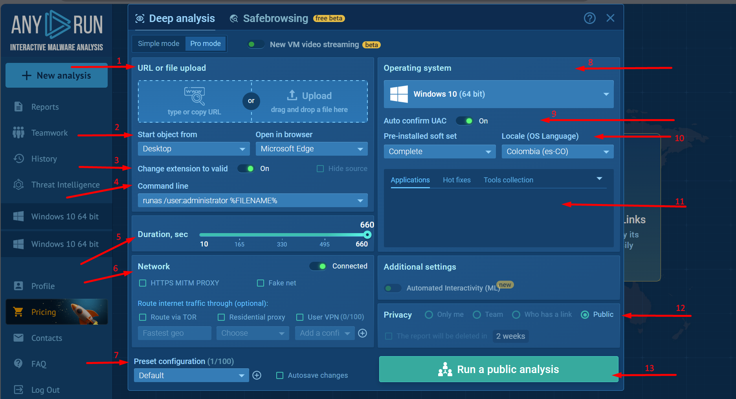Click the Upload arrow icon

coord(292,95)
